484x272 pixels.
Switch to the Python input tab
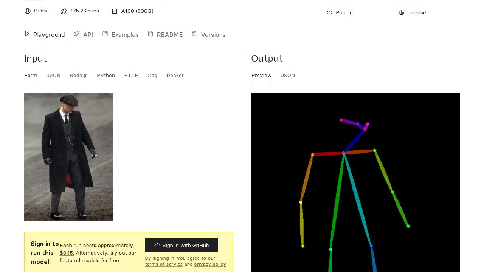click(x=106, y=76)
